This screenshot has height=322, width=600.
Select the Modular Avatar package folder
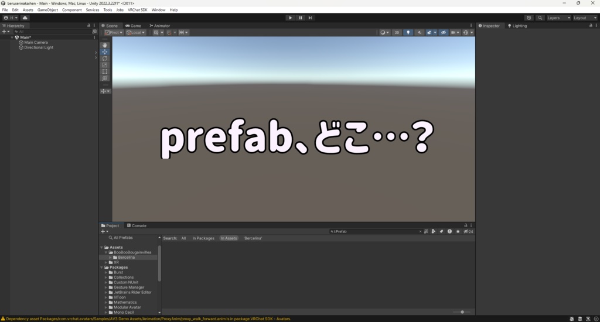(x=127, y=307)
